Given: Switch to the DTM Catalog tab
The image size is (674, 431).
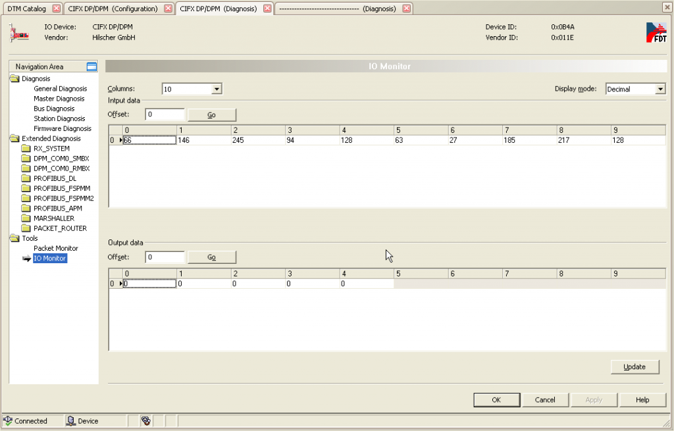Looking at the screenshot, I should click(x=26, y=9).
